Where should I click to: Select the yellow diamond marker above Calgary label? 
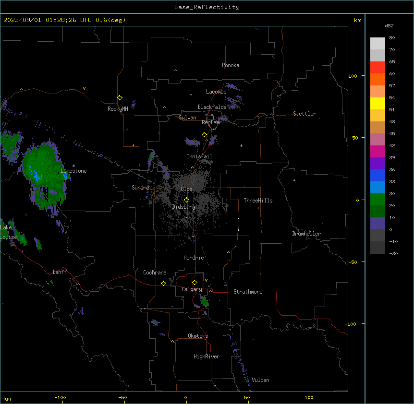click(x=195, y=283)
